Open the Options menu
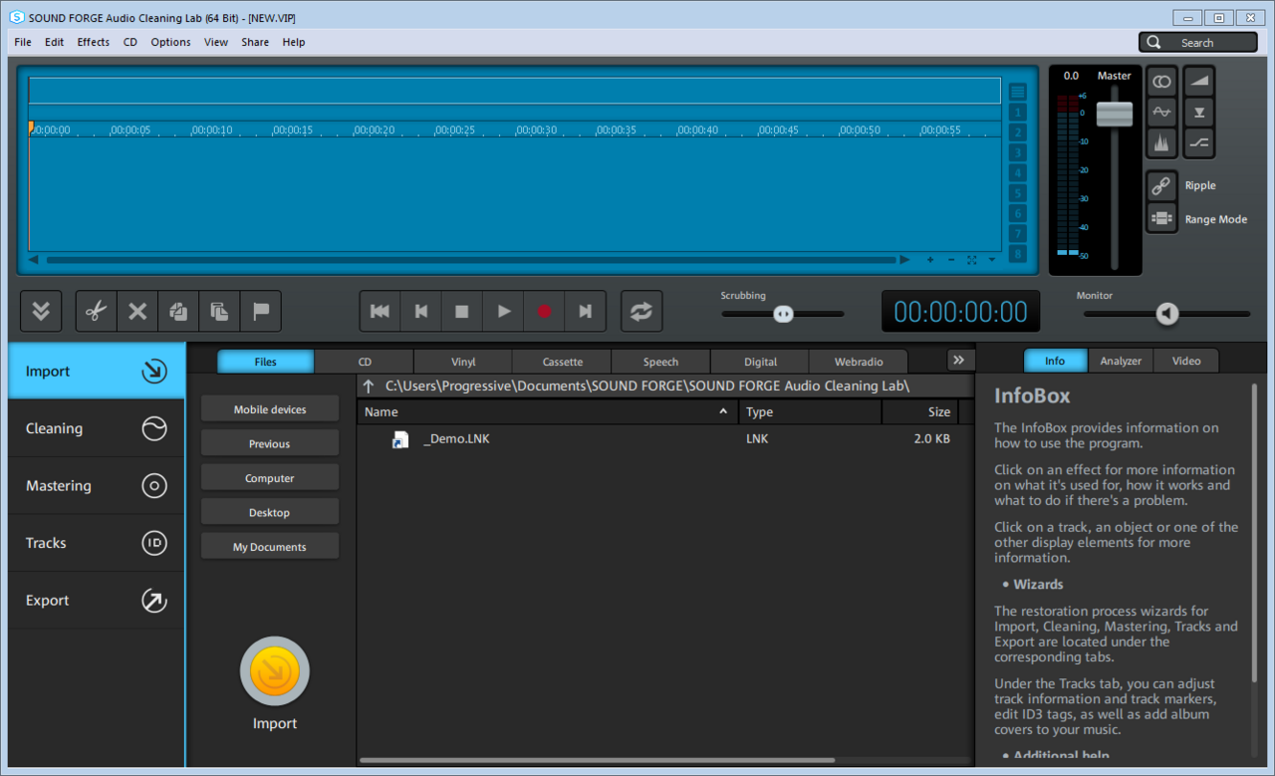 [170, 42]
